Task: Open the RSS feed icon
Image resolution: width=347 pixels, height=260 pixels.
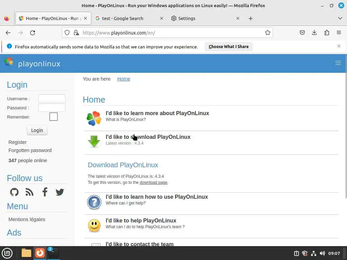Action: (29, 192)
